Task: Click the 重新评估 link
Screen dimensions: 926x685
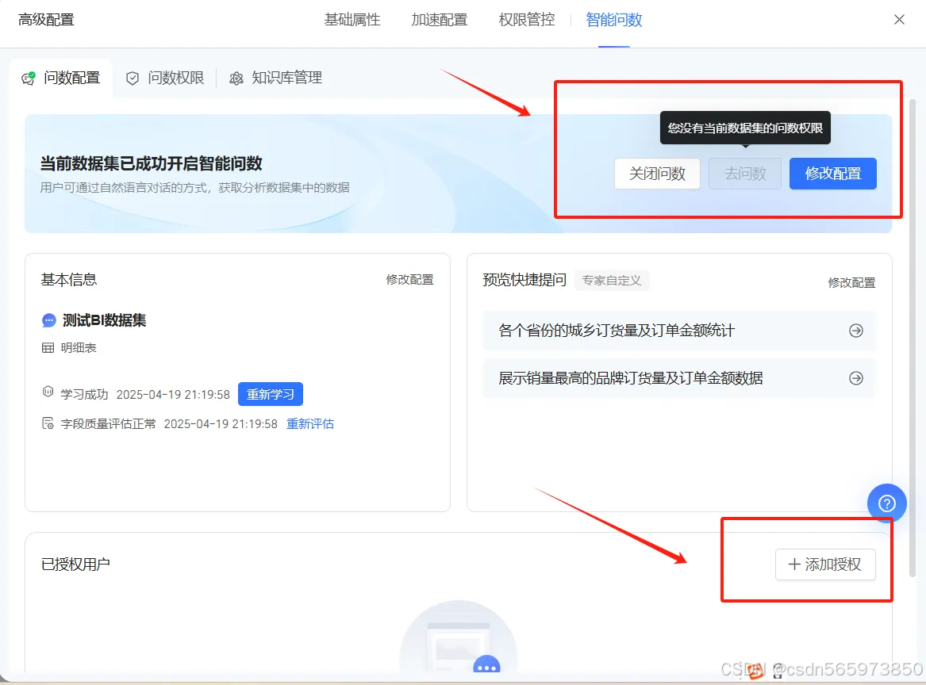Action: (310, 423)
